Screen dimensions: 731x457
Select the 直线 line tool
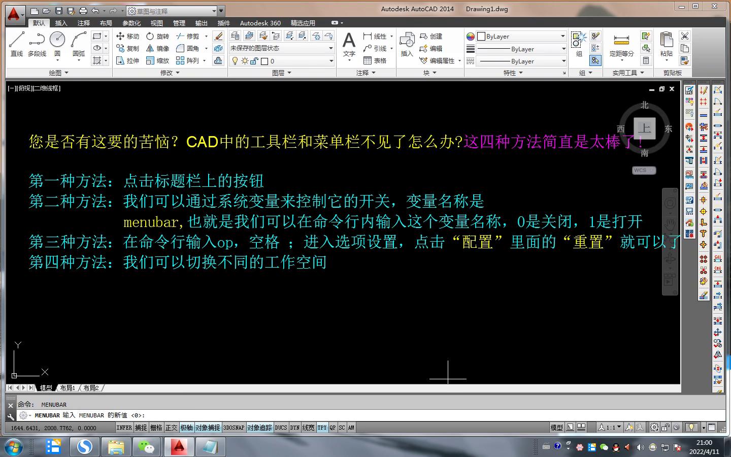click(x=17, y=44)
